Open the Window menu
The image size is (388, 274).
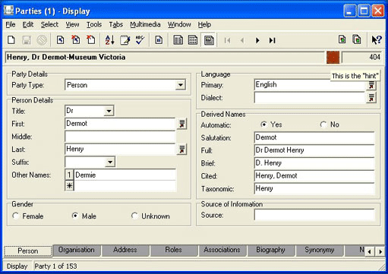[x=179, y=24]
